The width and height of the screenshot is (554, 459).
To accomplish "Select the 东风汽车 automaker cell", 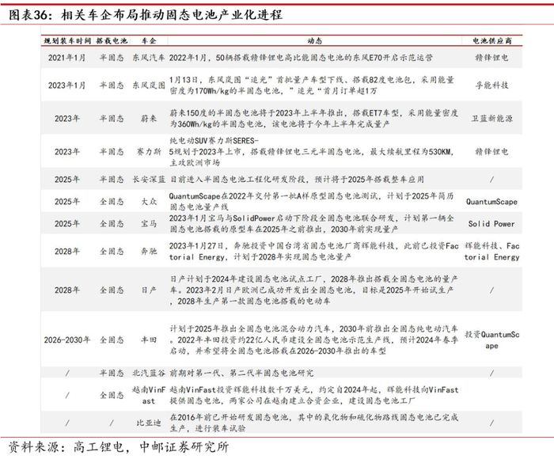I will (149, 58).
